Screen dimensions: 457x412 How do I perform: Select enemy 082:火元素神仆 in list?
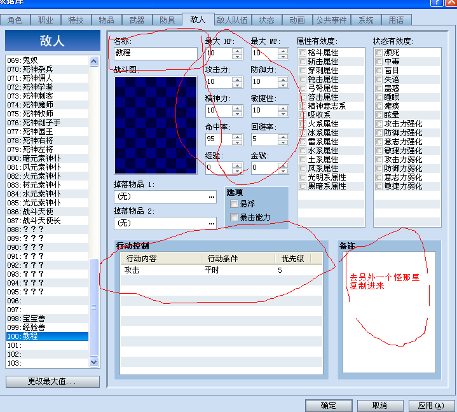click(x=47, y=176)
